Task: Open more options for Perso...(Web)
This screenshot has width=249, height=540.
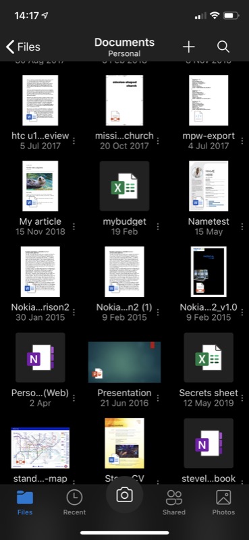Action: (x=74, y=398)
